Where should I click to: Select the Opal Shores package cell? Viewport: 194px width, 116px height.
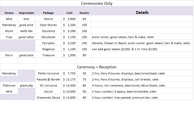tap(48, 25)
